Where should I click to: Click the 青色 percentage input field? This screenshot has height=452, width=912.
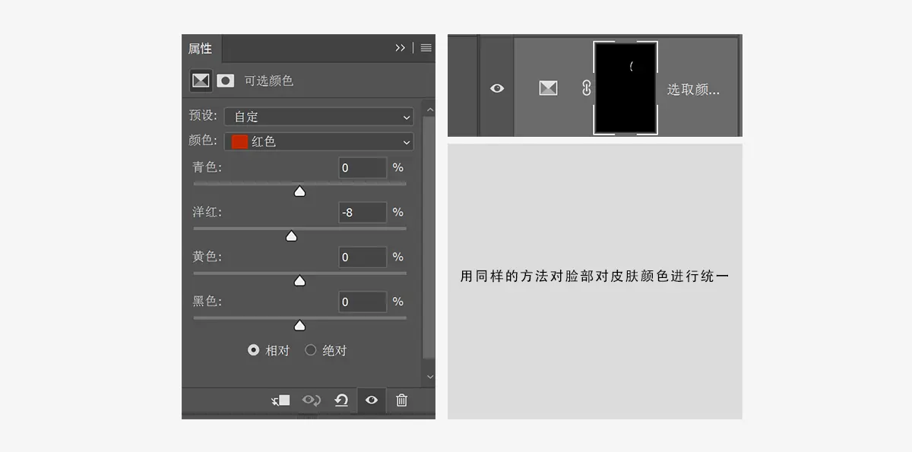click(x=363, y=168)
